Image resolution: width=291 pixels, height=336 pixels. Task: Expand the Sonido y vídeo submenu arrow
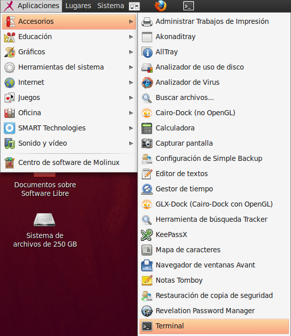tap(131, 143)
